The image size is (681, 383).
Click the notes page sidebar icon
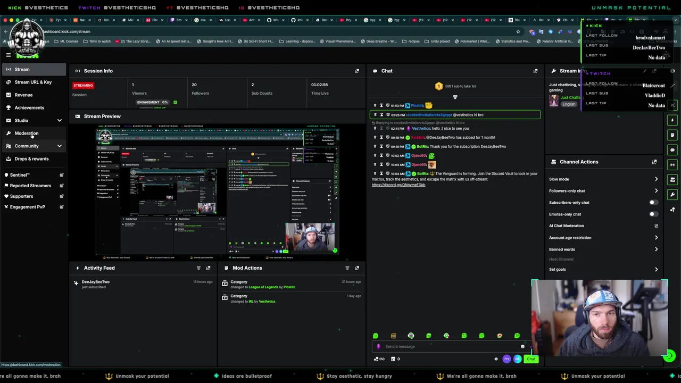pyautogui.click(x=672, y=135)
